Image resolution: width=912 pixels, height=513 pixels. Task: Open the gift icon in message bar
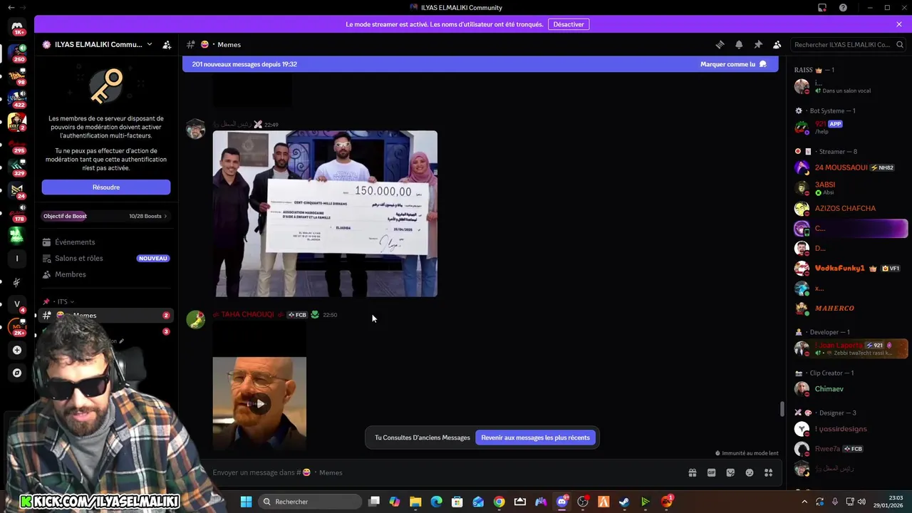(x=692, y=472)
